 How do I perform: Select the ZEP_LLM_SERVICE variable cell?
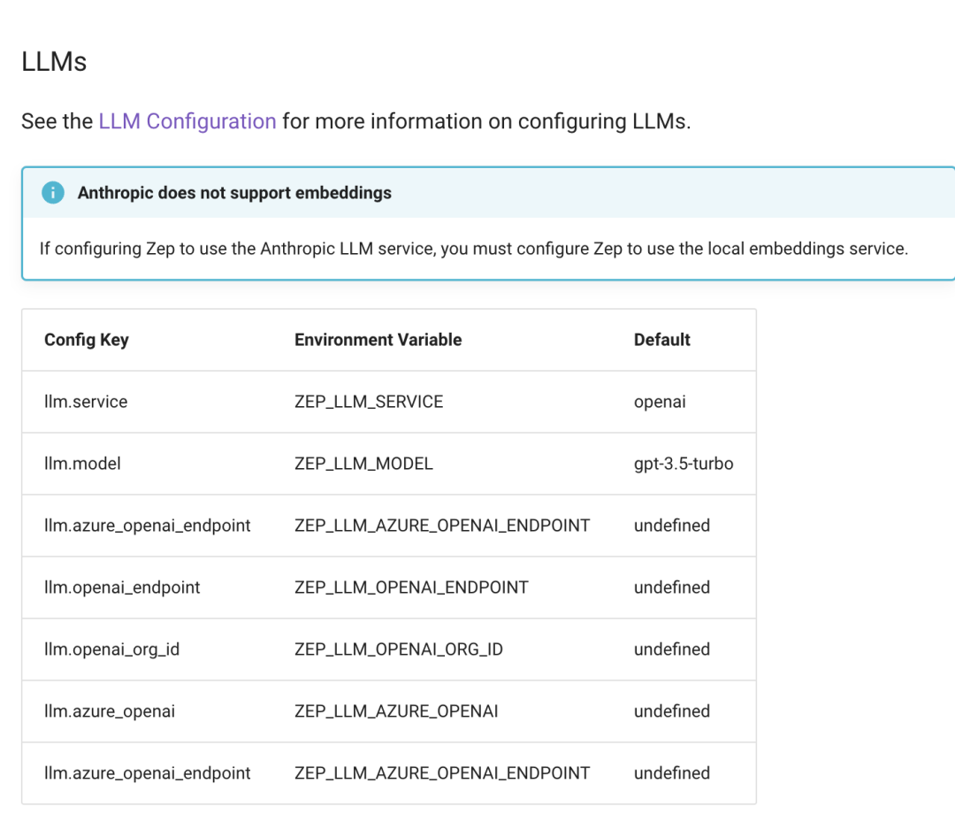[369, 402]
